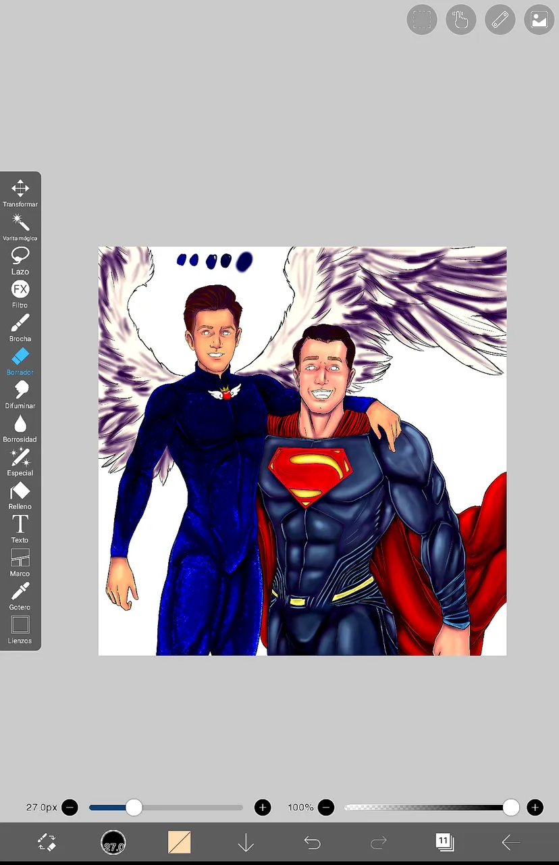Decrease opacity with minus button
Viewport: 559px width, 865px height.
pyautogui.click(x=326, y=808)
